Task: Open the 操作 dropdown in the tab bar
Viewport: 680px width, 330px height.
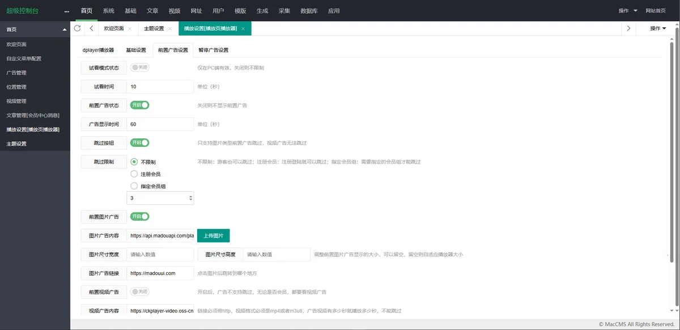Action: [x=656, y=27]
